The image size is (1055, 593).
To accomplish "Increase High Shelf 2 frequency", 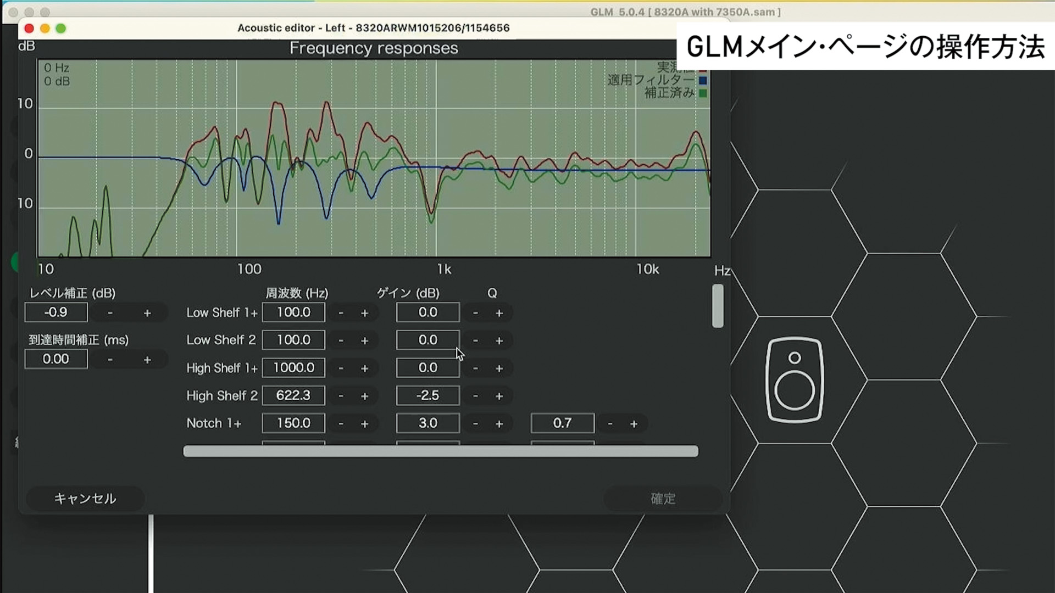I will [364, 396].
